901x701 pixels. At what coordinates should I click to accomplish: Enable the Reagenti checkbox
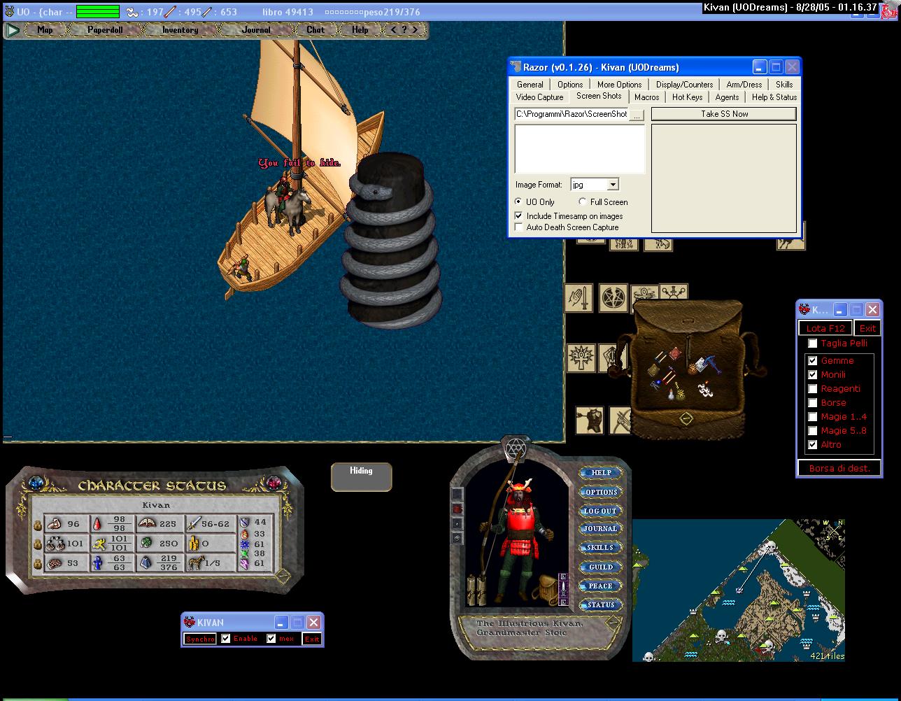tap(812, 389)
